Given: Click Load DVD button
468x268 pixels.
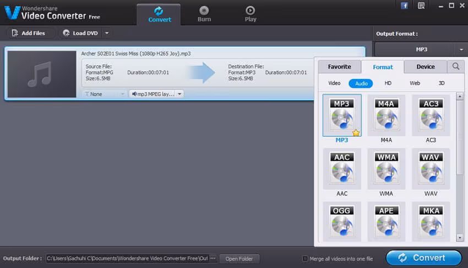Looking at the screenshot, I should pyautogui.click(x=80, y=33).
